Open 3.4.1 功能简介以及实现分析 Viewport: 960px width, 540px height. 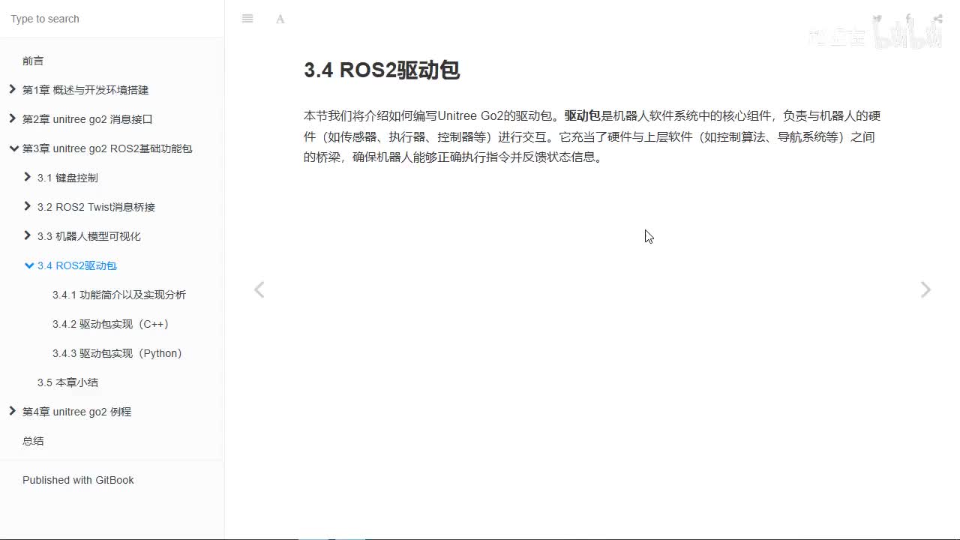tap(119, 295)
